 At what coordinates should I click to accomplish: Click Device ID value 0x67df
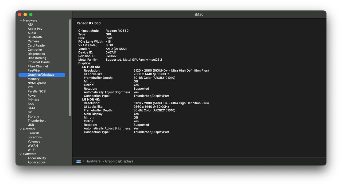111,52
